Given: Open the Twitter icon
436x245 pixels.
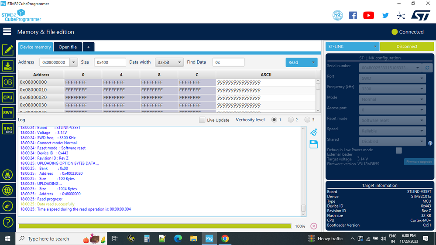Looking at the screenshot, I should [x=385, y=15].
